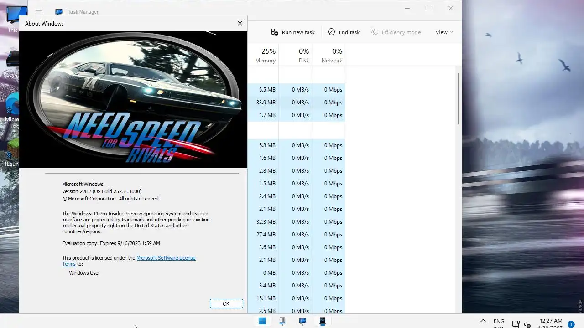584x328 pixels.
Task: Maximize the Task Manager window
Action: coord(429,8)
